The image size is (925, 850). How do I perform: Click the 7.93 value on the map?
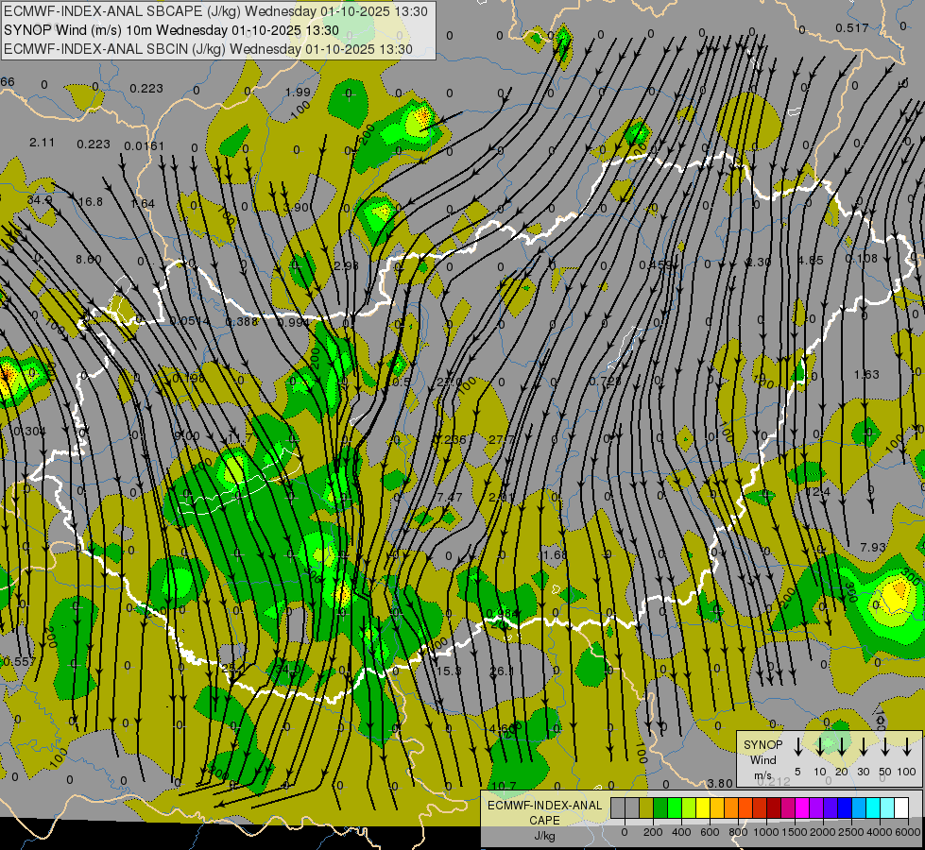873,548
